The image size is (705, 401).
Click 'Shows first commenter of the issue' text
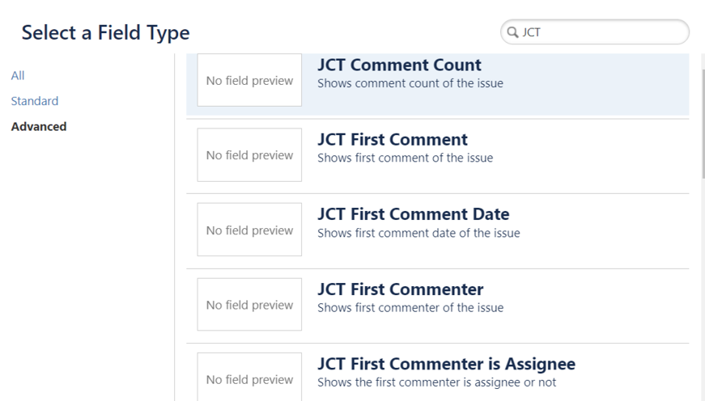pos(410,308)
